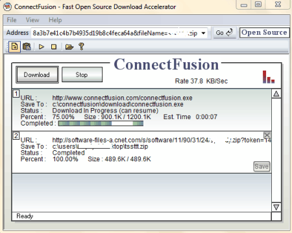Click the paste URL clipboard icon
Screen dimensions: 292x233
tap(27, 47)
